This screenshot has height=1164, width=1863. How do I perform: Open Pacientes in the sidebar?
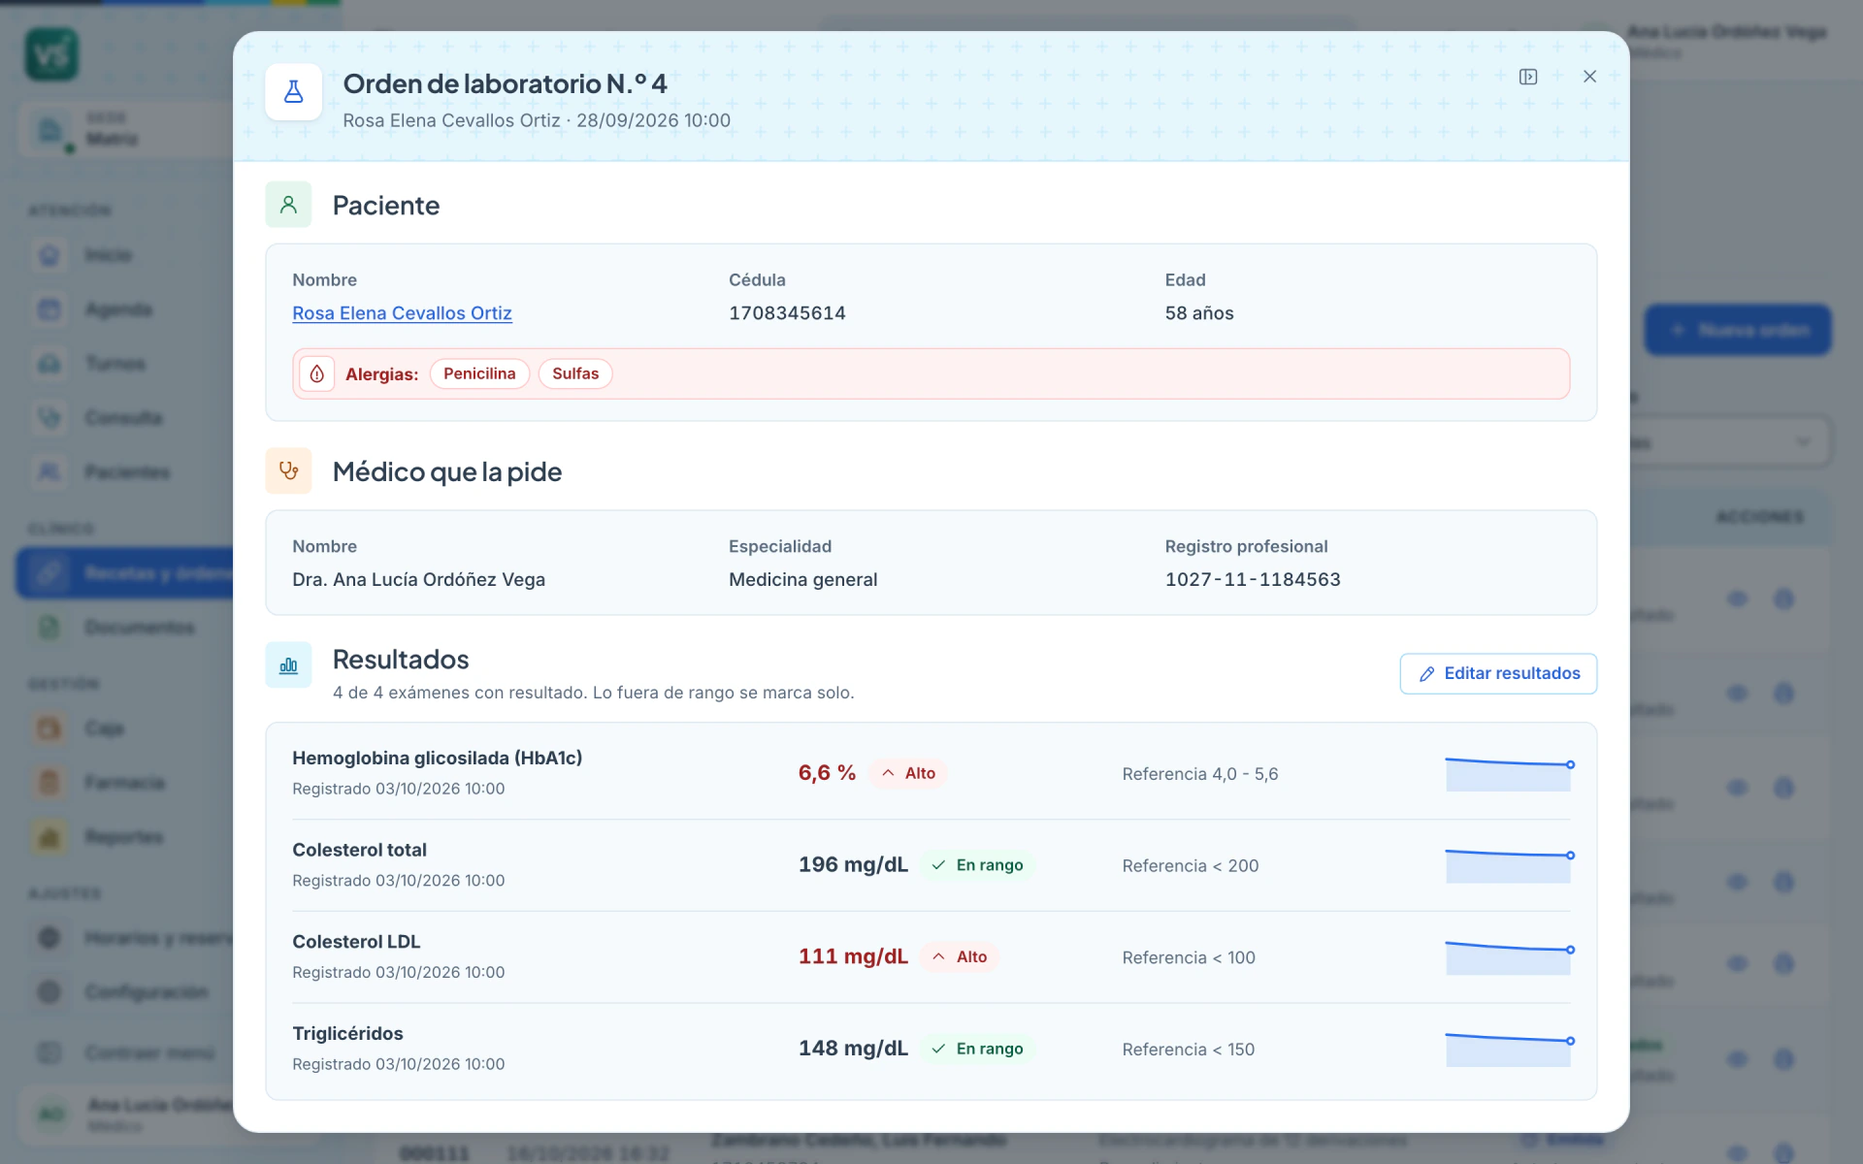[124, 472]
